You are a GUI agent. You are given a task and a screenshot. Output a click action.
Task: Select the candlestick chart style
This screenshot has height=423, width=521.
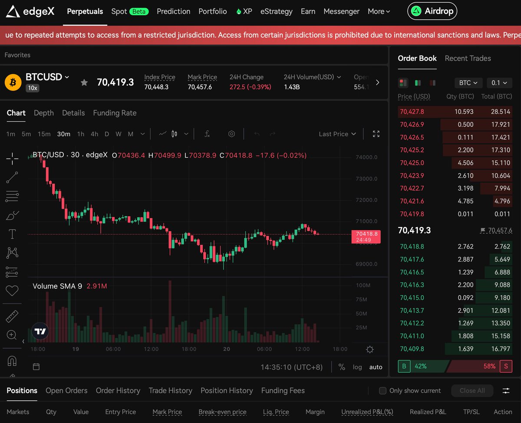point(175,134)
